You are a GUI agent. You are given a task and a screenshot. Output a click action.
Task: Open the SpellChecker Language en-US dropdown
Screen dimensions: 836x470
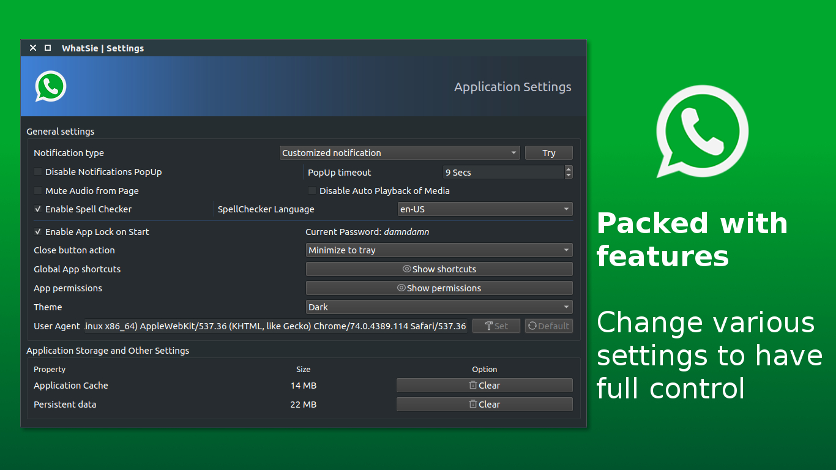click(x=485, y=209)
